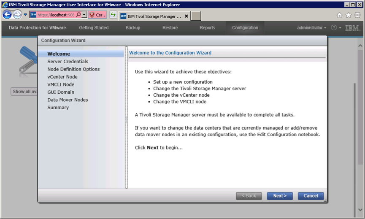This screenshot has width=365, height=219.
Task: Click the browser Back arrow button
Action: [7, 15]
